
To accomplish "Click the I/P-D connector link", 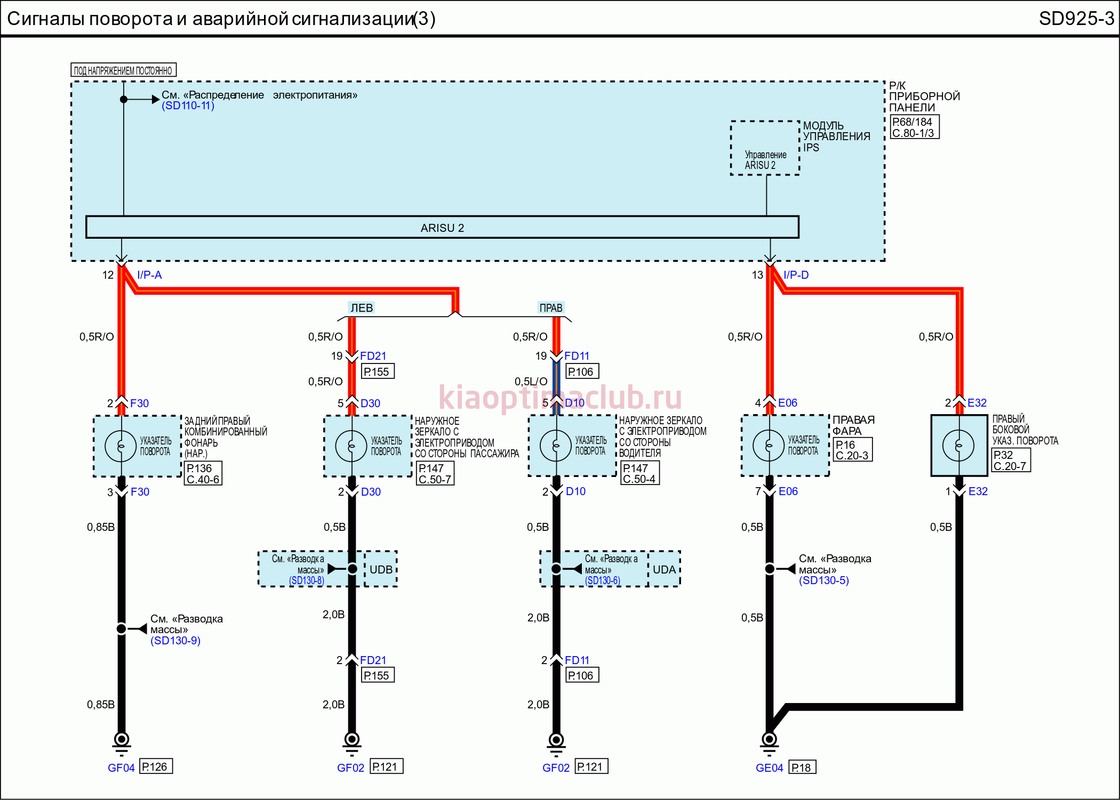I will [796, 275].
